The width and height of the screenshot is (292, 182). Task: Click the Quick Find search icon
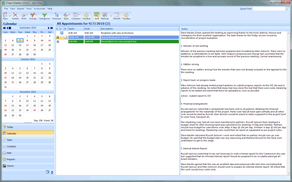click(x=287, y=9)
